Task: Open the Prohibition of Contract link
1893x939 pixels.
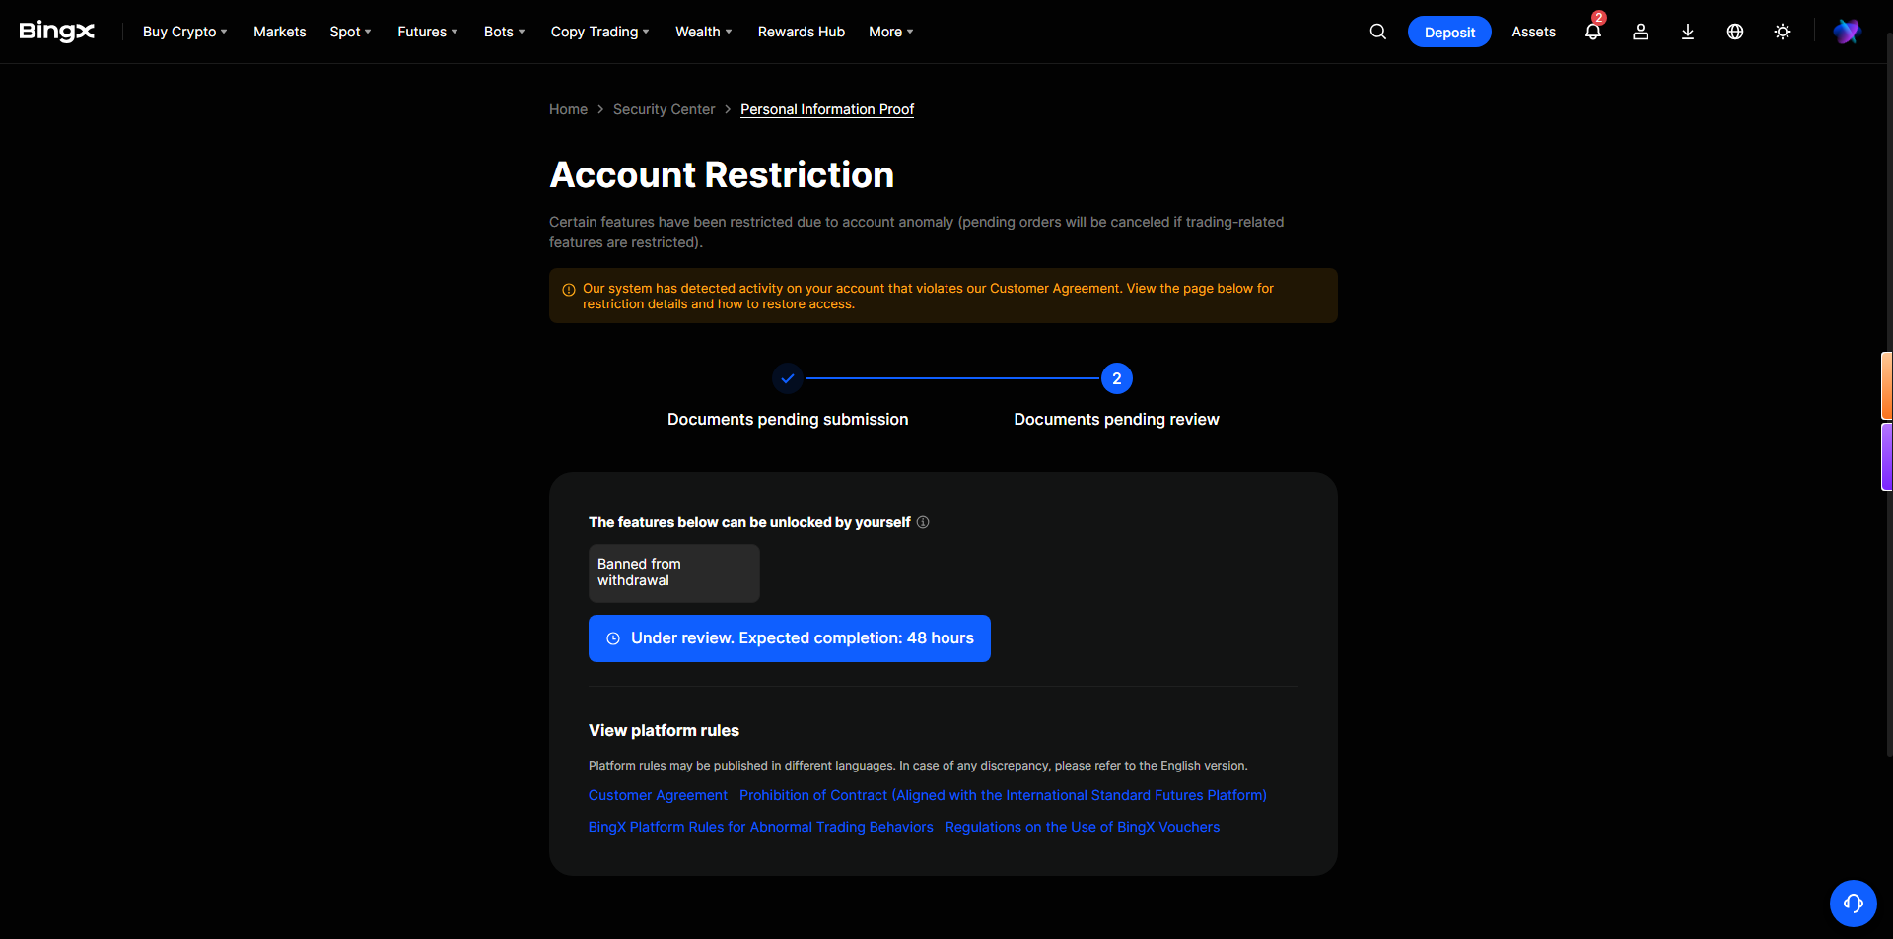Action: tap(1003, 795)
